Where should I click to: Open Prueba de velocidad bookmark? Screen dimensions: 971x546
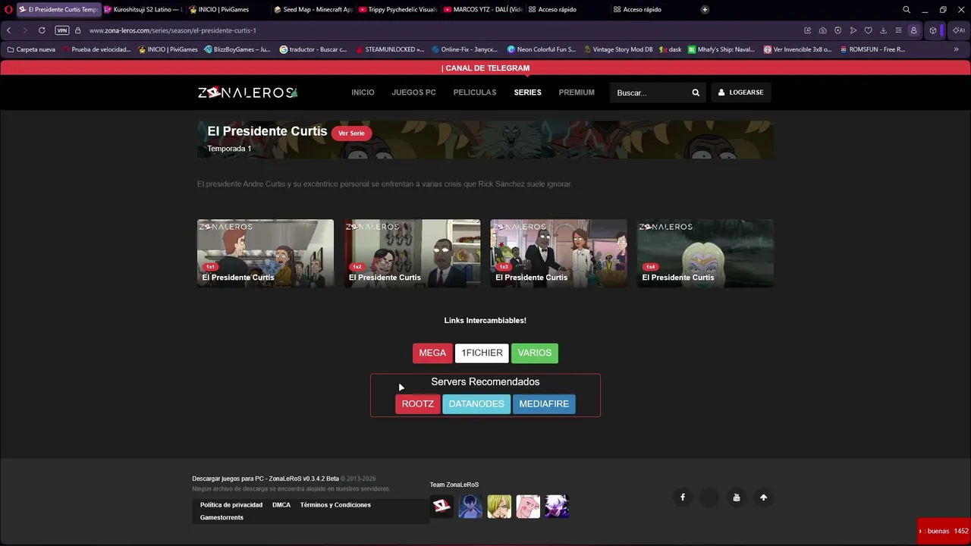point(96,49)
